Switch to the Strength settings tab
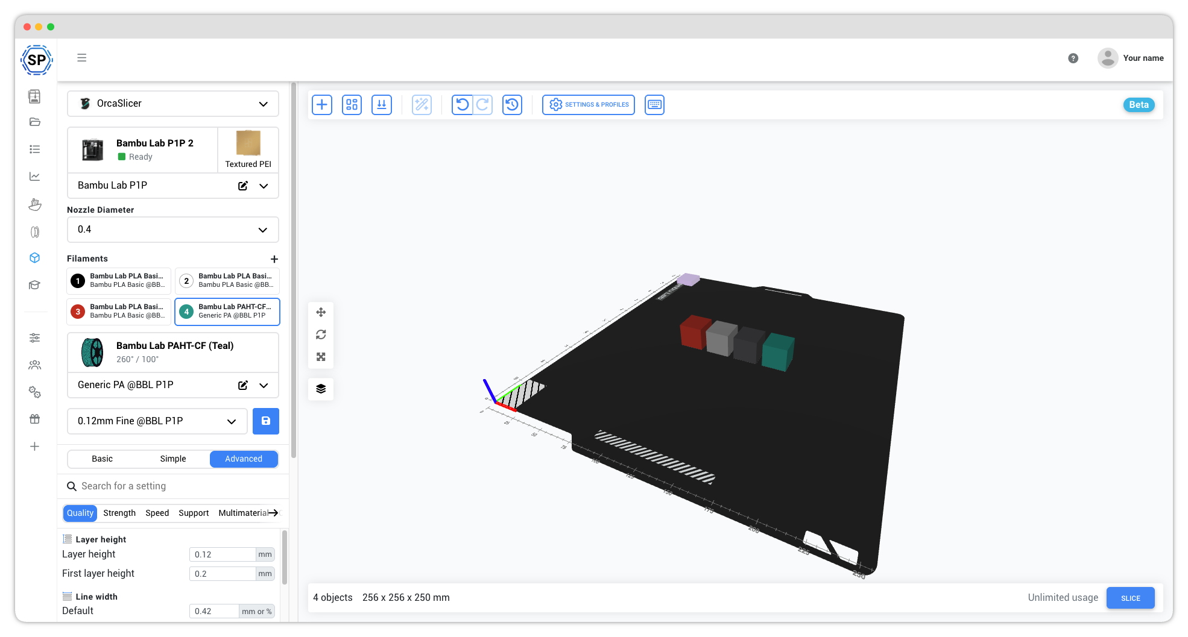 click(x=119, y=513)
